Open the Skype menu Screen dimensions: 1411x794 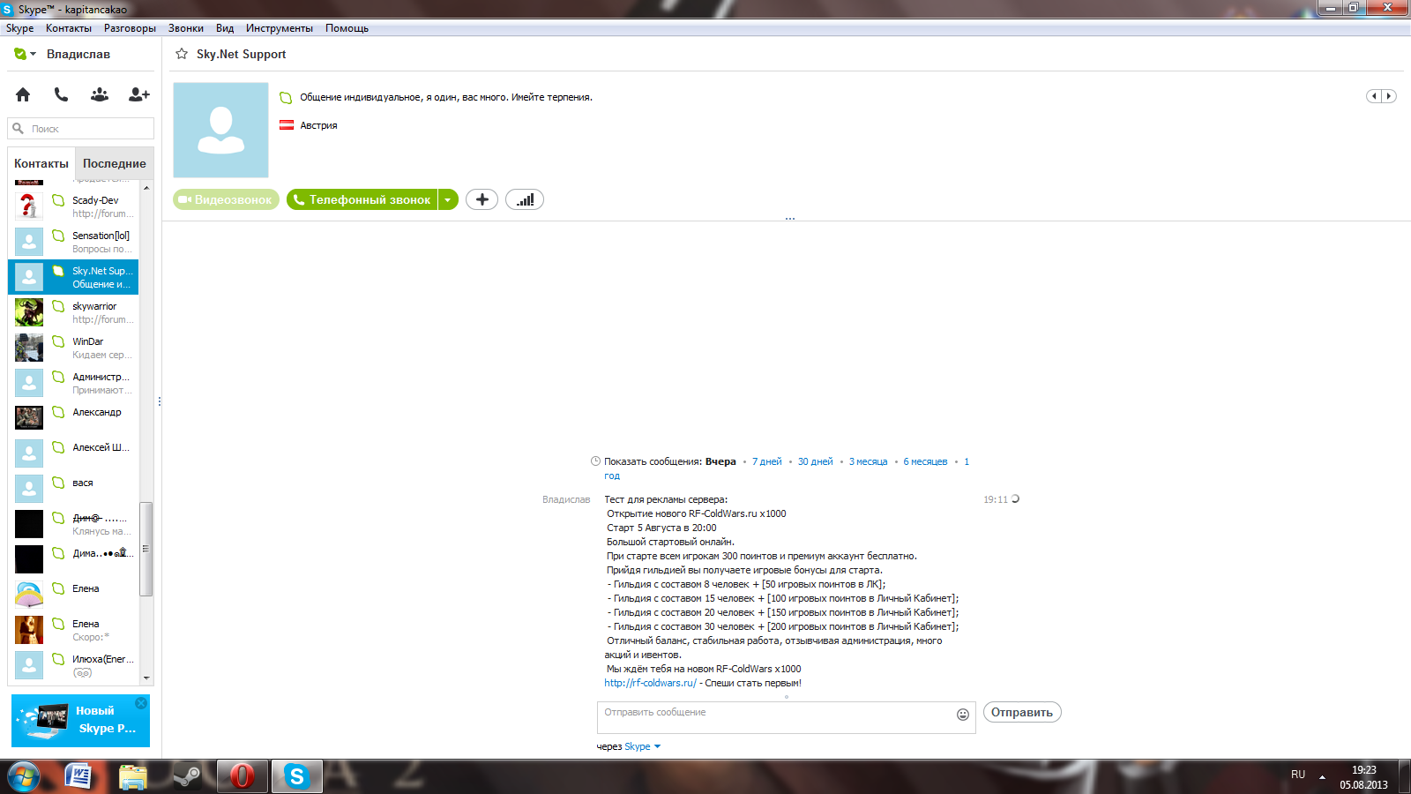pos(19,28)
